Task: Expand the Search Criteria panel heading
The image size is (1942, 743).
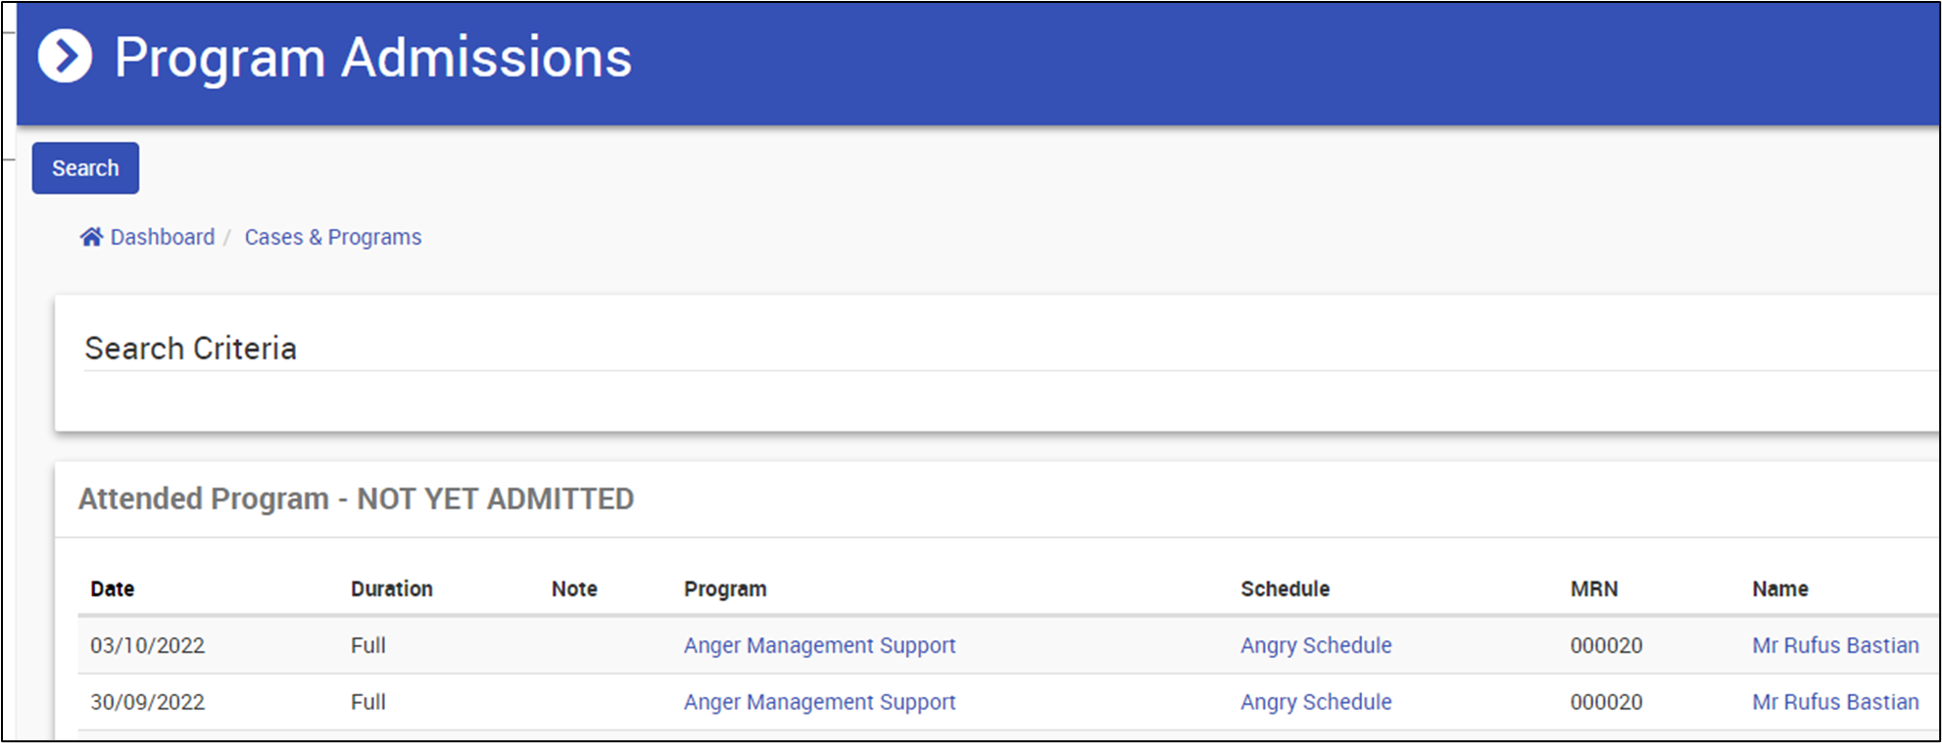Action: pos(190,348)
